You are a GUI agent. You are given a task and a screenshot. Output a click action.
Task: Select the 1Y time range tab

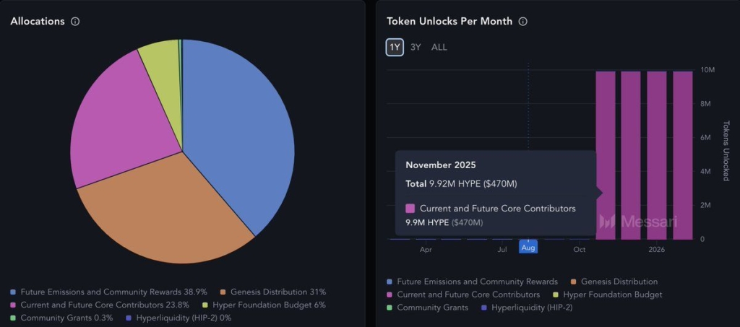click(395, 47)
